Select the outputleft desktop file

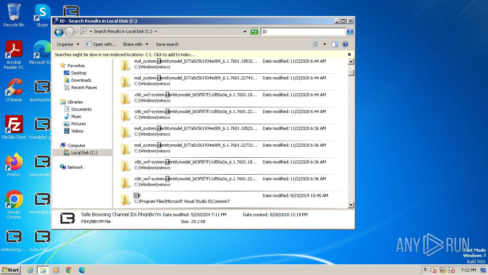42,240
